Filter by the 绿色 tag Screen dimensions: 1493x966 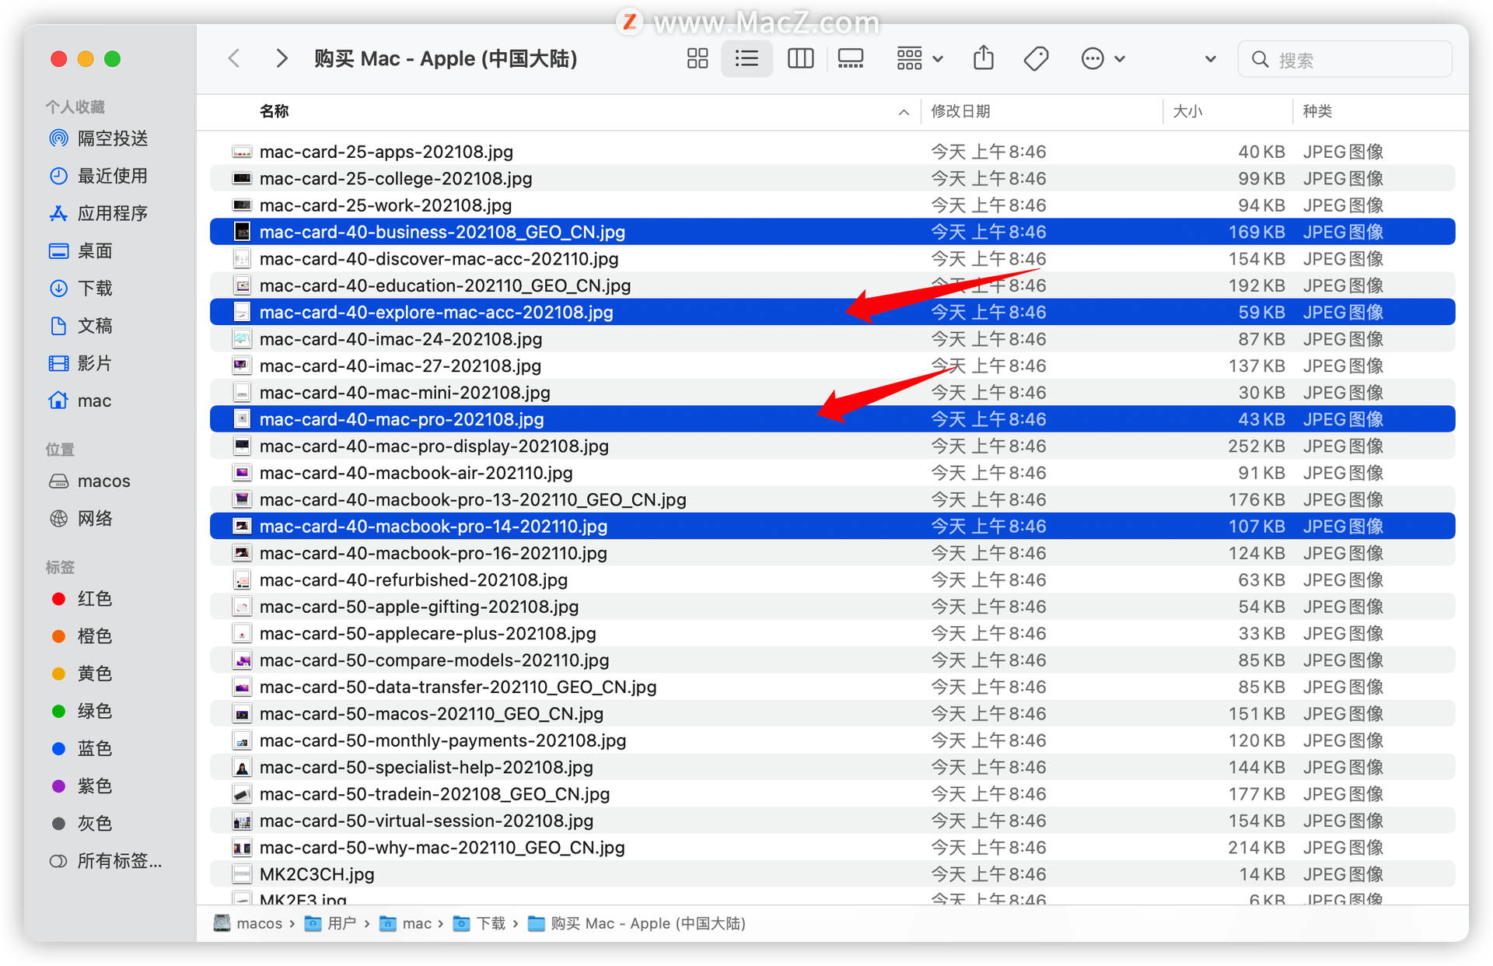pos(81,710)
